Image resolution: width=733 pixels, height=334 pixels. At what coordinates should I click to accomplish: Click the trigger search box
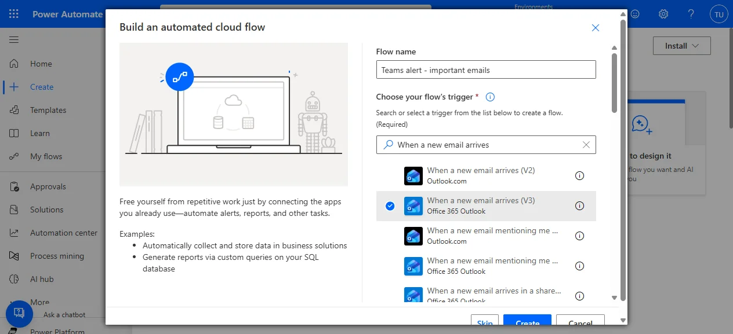[486, 145]
